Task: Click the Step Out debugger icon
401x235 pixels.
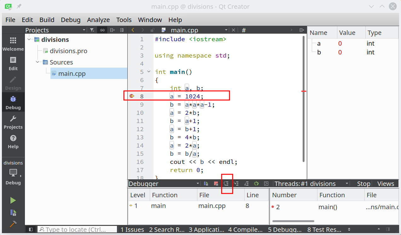Action: coord(246,183)
